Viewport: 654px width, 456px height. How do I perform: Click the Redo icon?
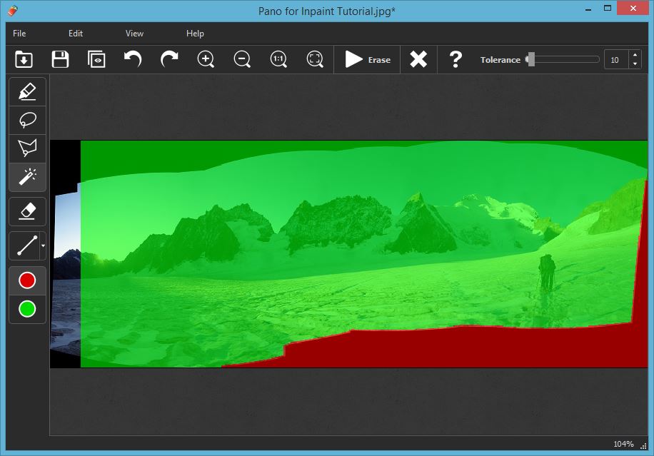169,59
